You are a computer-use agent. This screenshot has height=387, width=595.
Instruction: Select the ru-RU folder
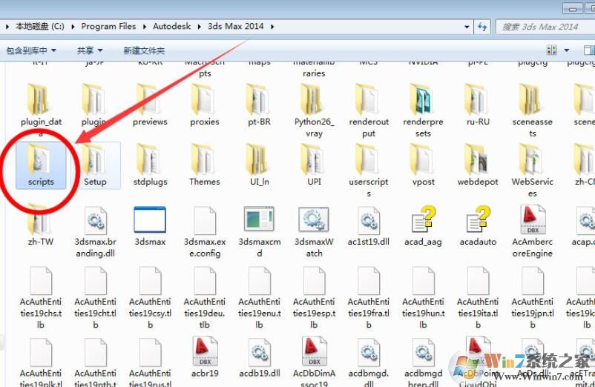click(478, 105)
